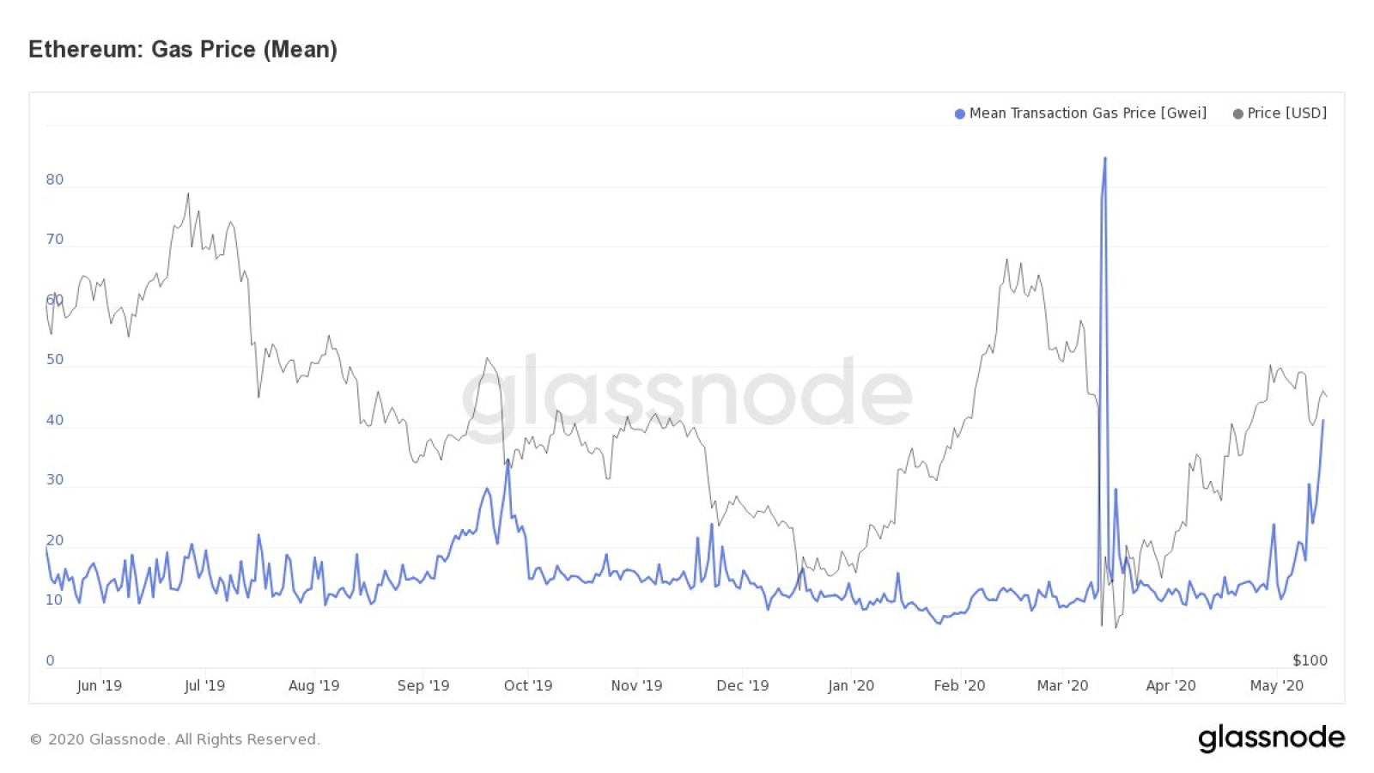Viewport: 1374px width, 773px height.
Task: Click the Jan '20 x-axis label
Action: tap(851, 685)
